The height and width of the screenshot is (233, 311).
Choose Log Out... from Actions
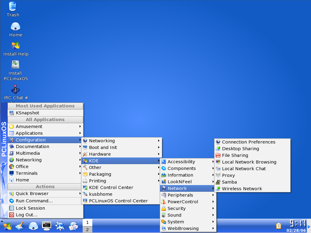[46, 215]
